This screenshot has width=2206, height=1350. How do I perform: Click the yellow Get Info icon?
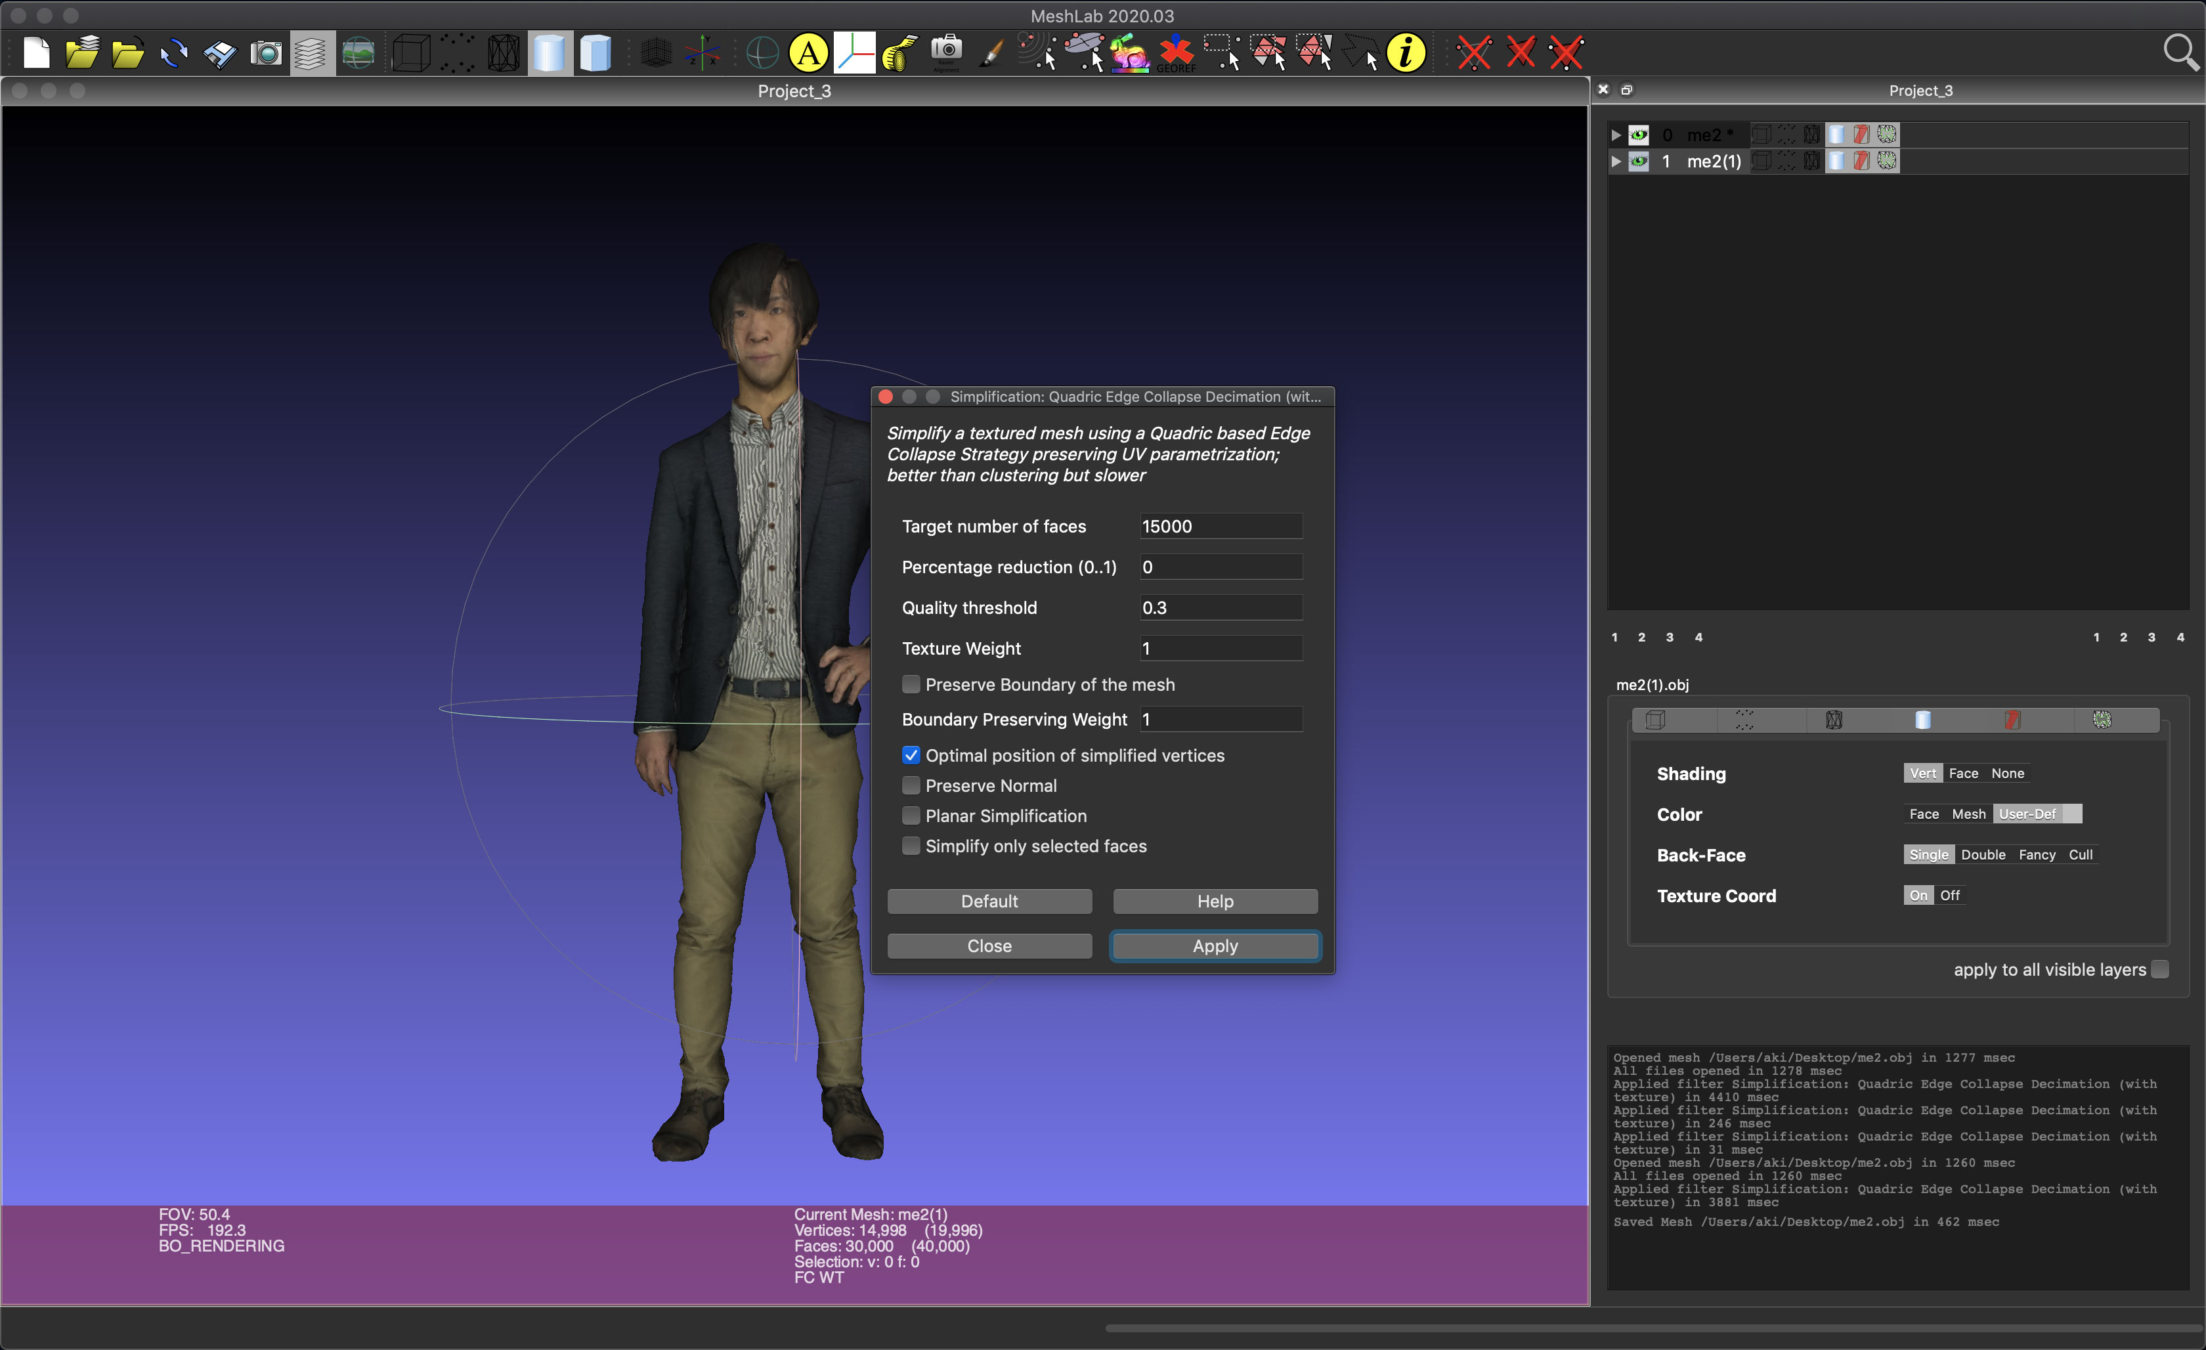(1406, 53)
